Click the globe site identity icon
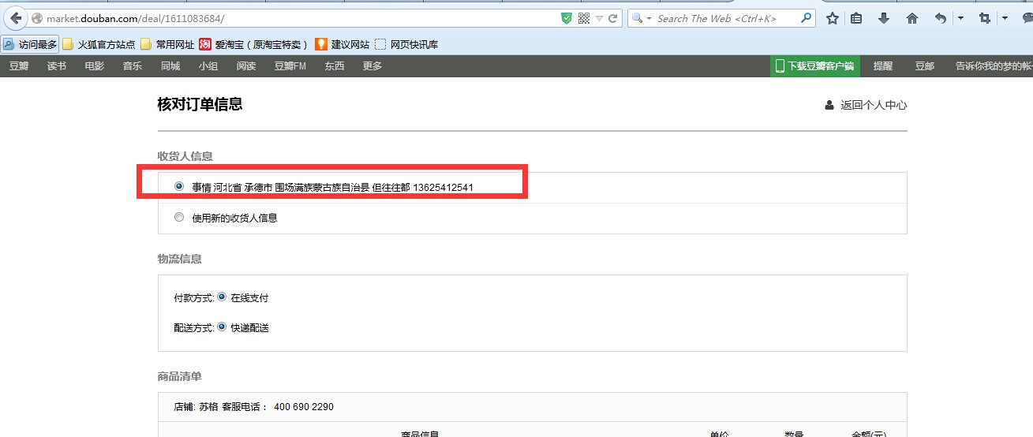 [x=37, y=18]
